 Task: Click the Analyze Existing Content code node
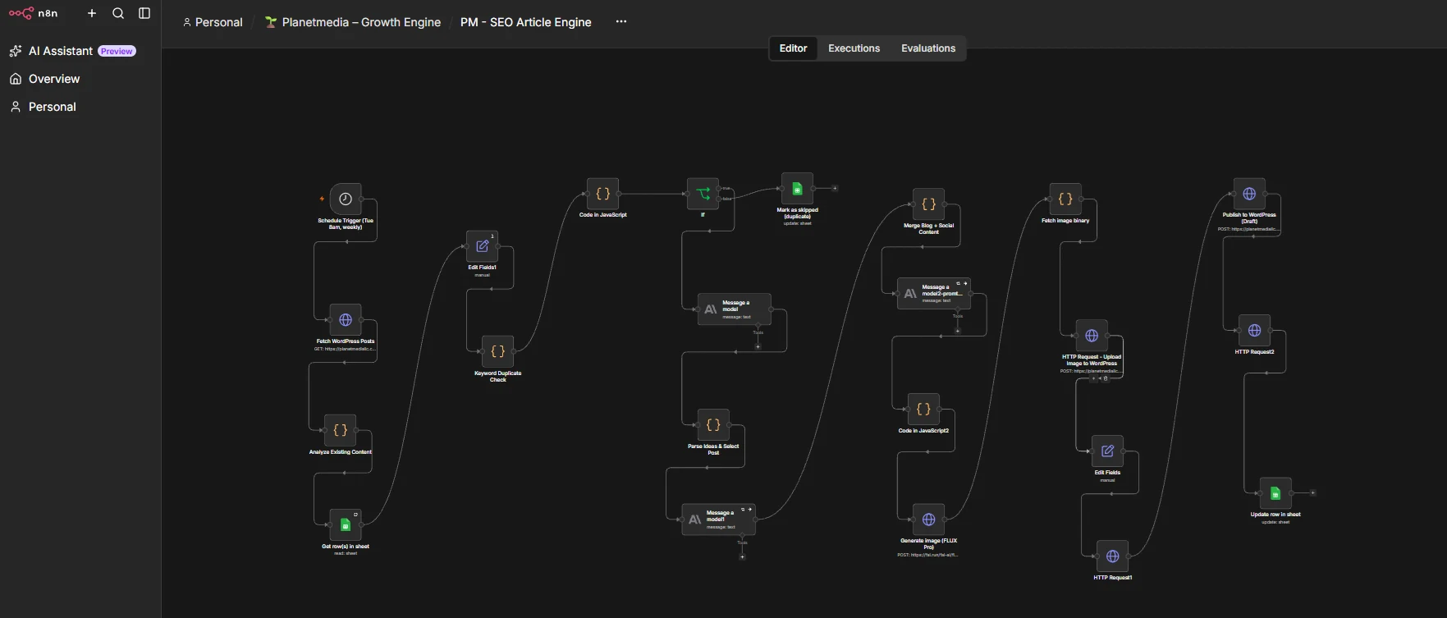[341, 431]
